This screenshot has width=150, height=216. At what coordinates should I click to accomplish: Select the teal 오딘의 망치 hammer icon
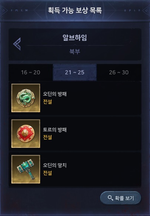coord(26,169)
